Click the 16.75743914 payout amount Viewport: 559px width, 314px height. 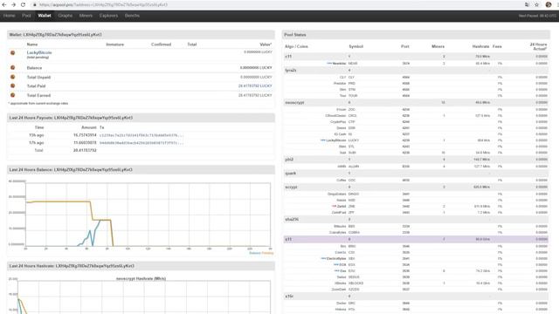[x=85, y=135]
